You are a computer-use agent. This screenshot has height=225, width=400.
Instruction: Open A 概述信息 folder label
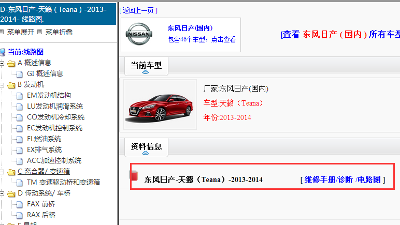coord(34,63)
